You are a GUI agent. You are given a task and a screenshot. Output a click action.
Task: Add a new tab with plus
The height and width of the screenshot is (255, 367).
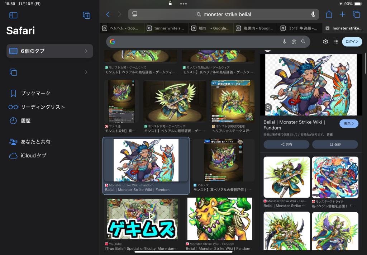coord(342,14)
